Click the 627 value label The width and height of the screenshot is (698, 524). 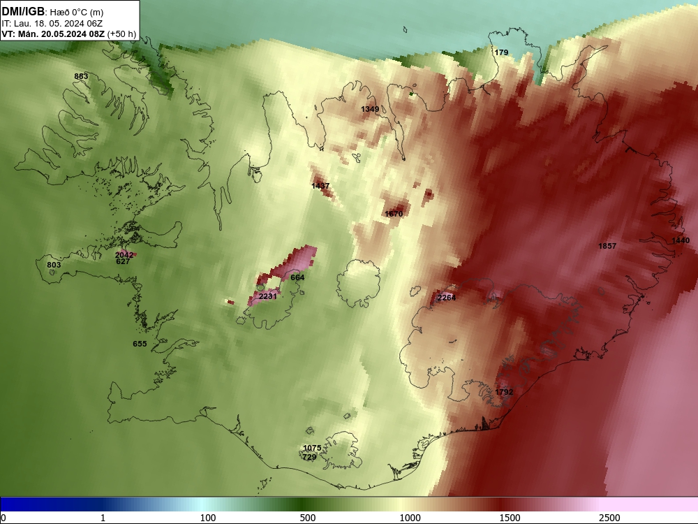123,261
